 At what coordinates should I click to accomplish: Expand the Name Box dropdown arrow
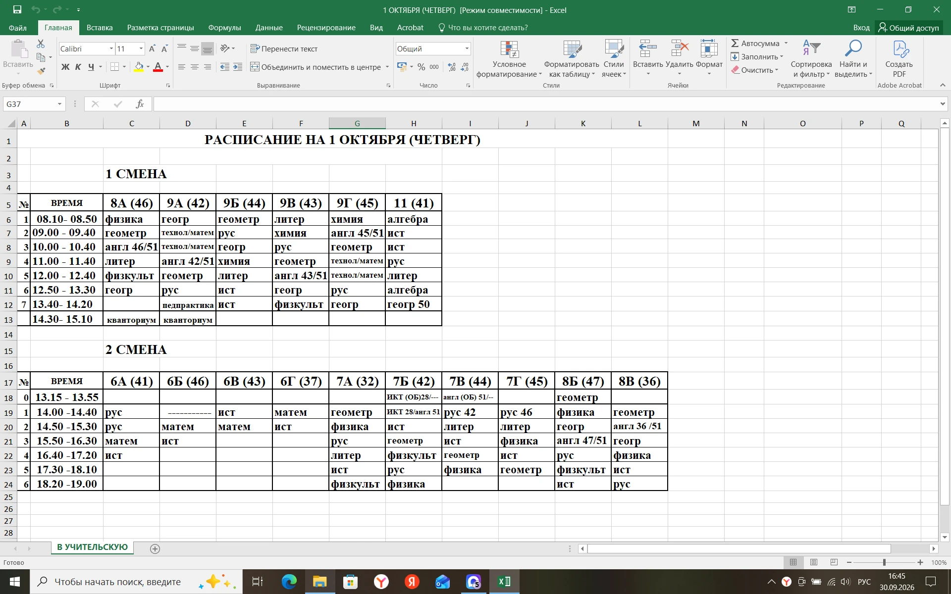coord(59,104)
